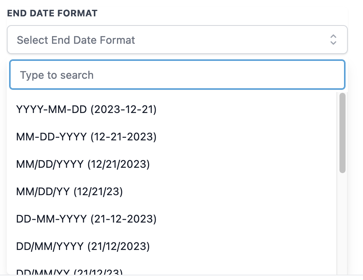Click the Select End Date Format placeholder text
The image size is (363, 280).
[x=76, y=40]
